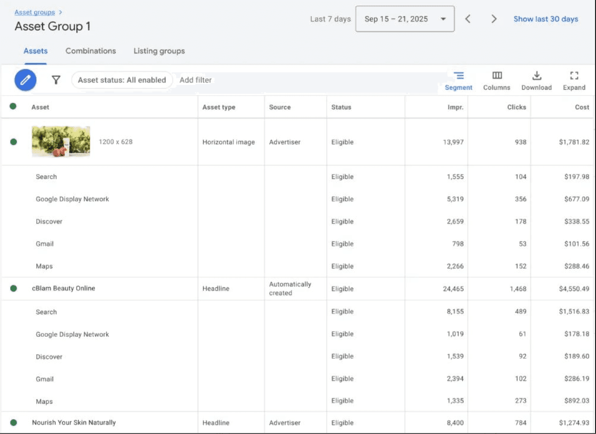Viewport: 596px width, 434px height.
Task: Open the filter funnel icon
Action: coord(56,80)
